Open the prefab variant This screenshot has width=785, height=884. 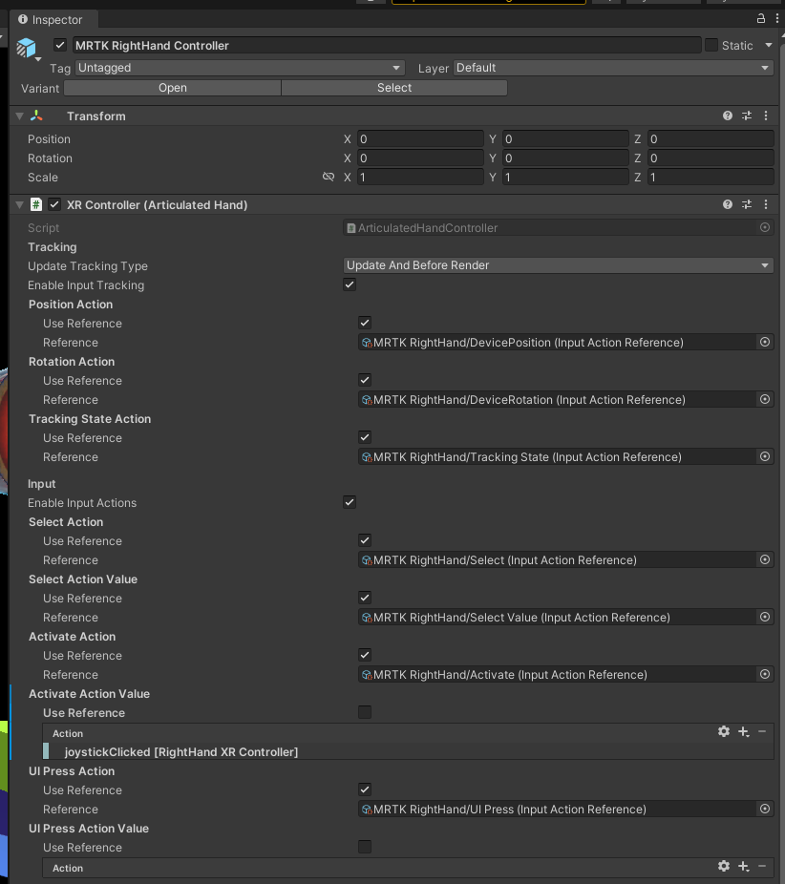pyautogui.click(x=173, y=88)
